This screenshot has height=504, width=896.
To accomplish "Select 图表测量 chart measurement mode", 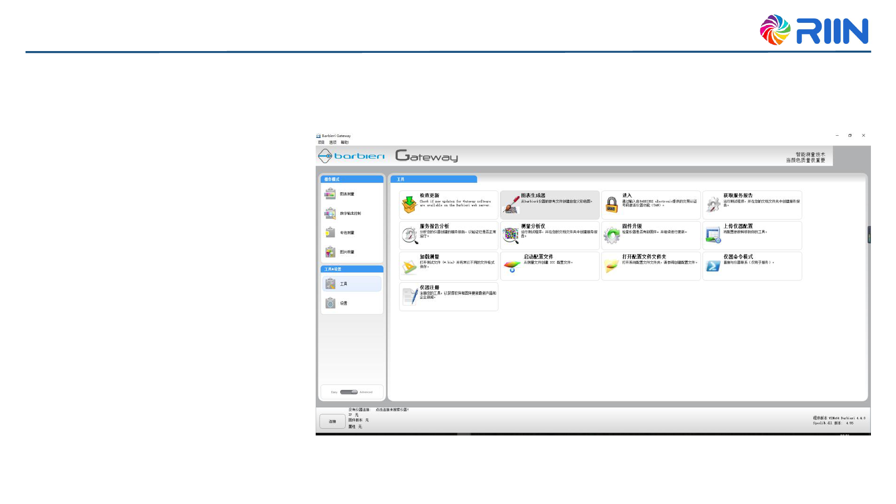I will coord(347,194).
